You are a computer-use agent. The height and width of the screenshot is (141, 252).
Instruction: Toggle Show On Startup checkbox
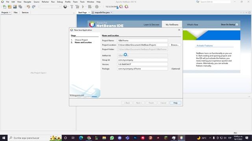click(237, 24)
